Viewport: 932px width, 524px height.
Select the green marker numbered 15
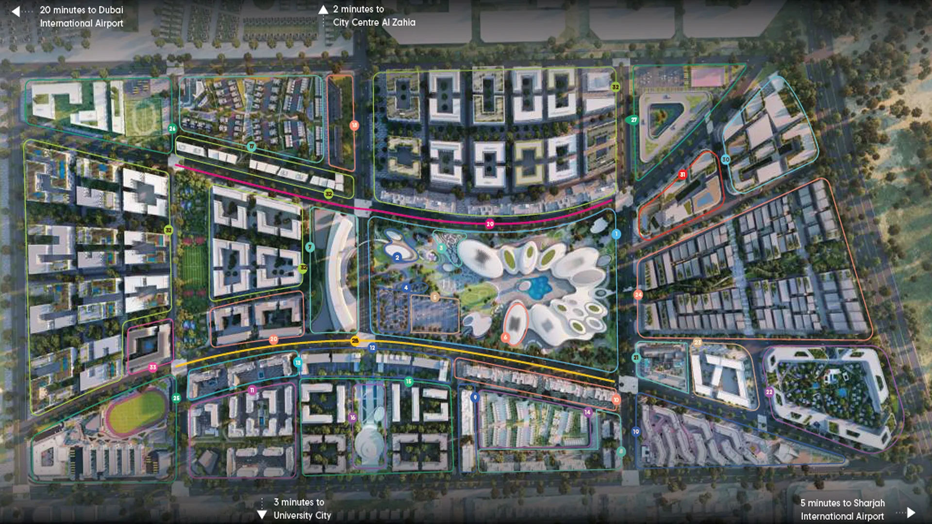(x=408, y=381)
